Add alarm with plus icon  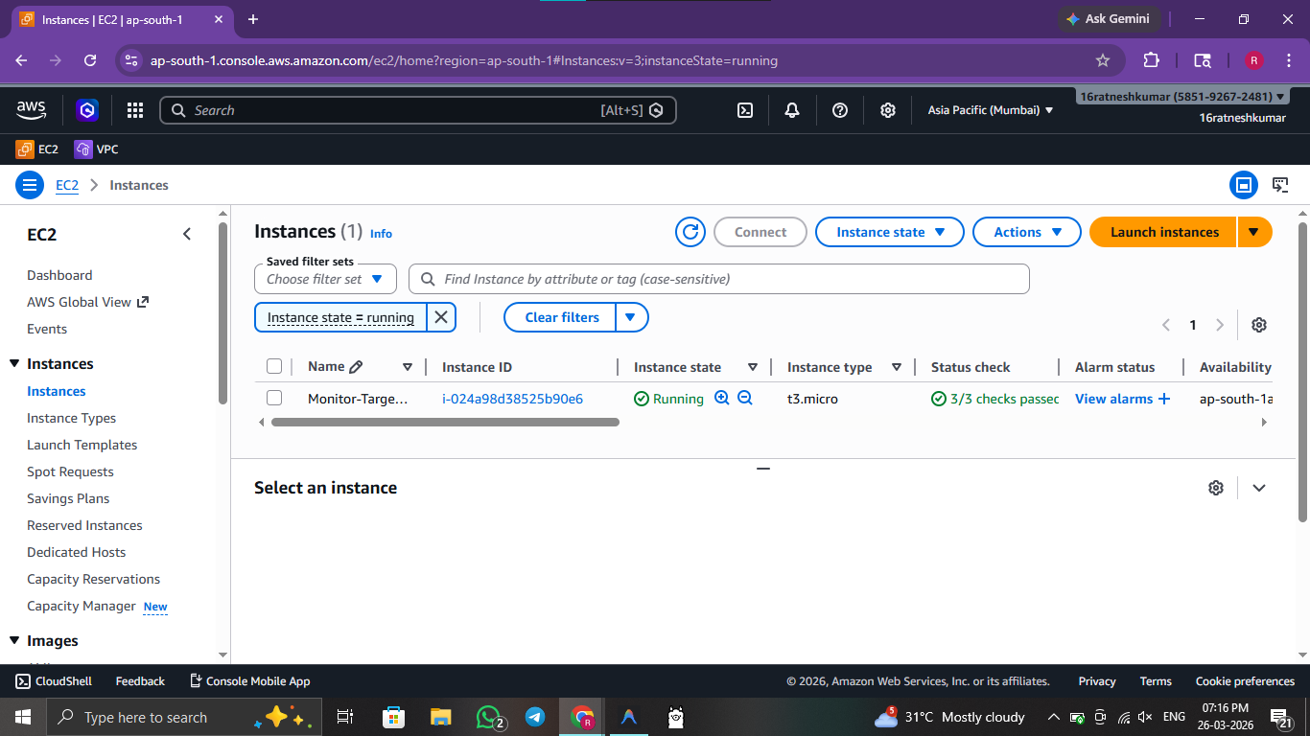point(1164,399)
